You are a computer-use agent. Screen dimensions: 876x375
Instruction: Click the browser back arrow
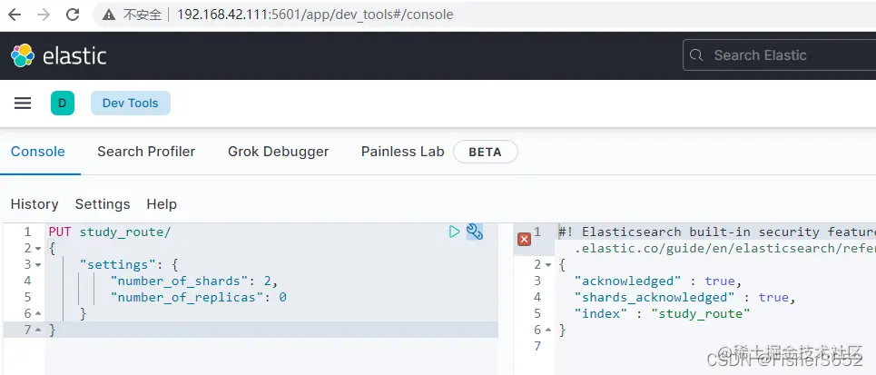pos(15,15)
